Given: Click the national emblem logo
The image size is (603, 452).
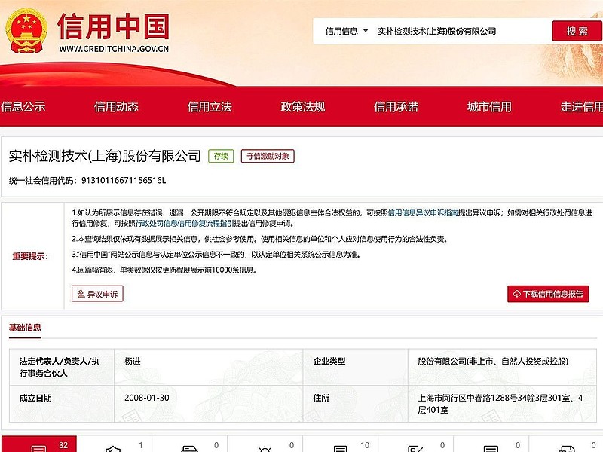Looking at the screenshot, I should coord(26,31).
